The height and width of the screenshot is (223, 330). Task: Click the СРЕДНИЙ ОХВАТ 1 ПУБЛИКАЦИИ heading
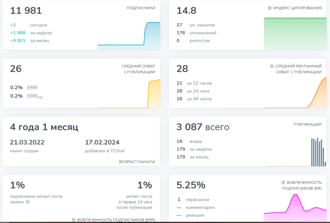point(138,69)
